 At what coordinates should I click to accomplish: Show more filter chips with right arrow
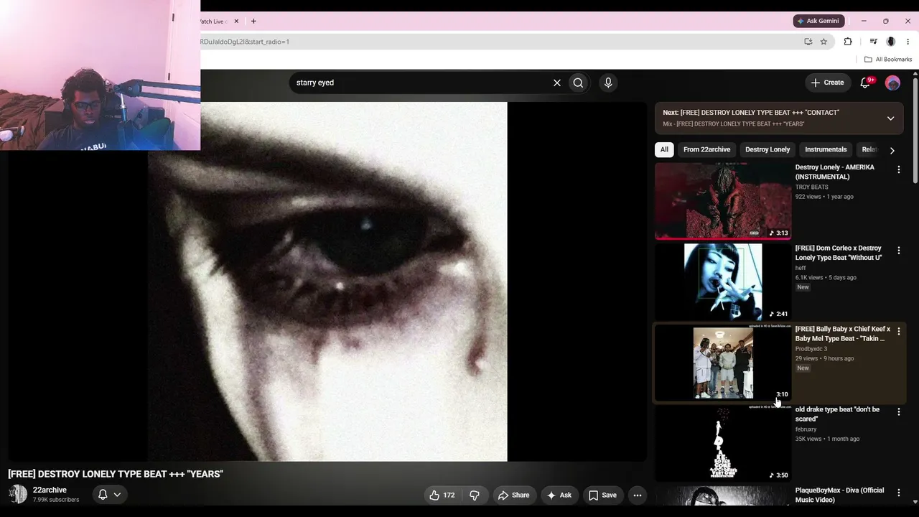pos(892,150)
